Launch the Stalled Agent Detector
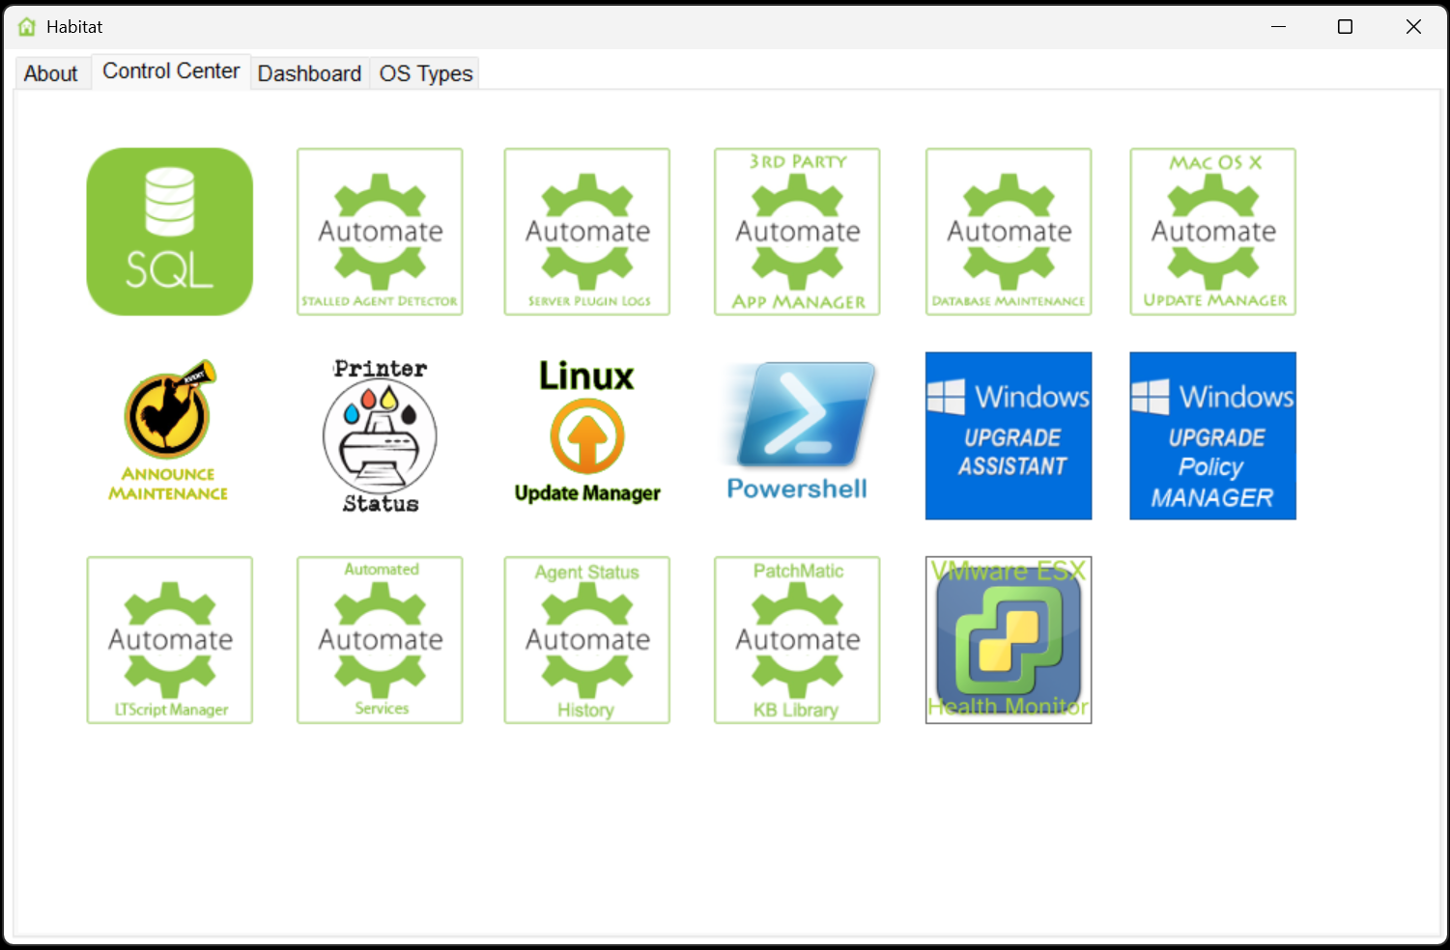Screen dimensions: 1450x950 (380, 231)
